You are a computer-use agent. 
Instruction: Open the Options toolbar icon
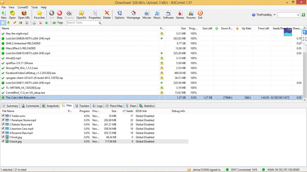coord(119,15)
